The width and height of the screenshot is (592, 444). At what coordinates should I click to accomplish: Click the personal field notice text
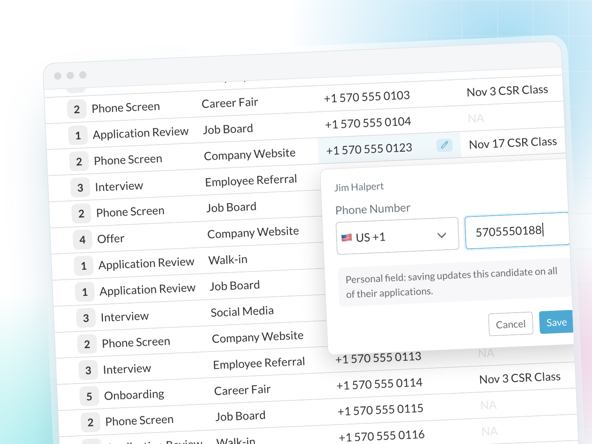(451, 283)
